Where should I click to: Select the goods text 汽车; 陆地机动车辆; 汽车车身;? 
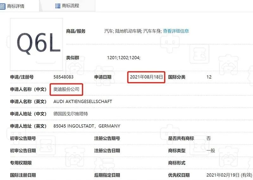point(133,31)
